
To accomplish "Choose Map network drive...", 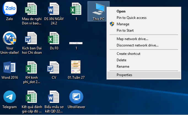I will (x=144, y=39).
